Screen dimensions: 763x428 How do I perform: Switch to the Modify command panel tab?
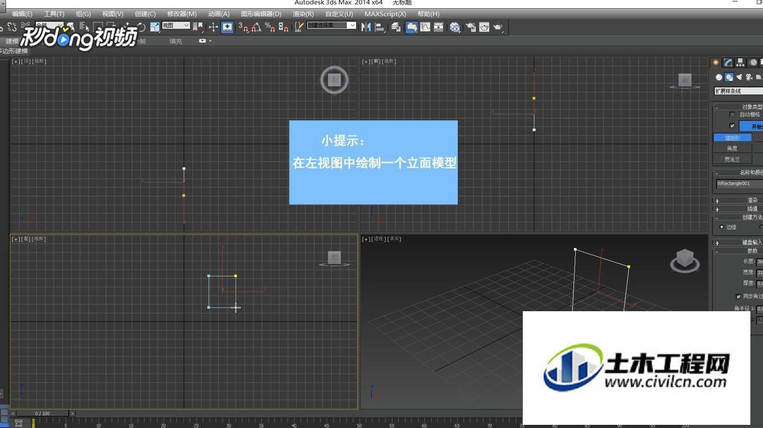coord(728,62)
